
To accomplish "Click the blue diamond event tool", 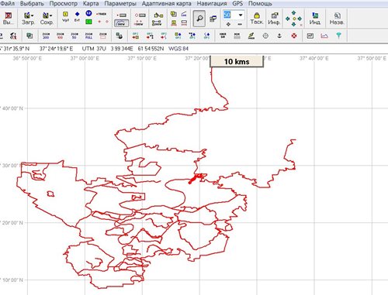I will (x=77, y=15).
